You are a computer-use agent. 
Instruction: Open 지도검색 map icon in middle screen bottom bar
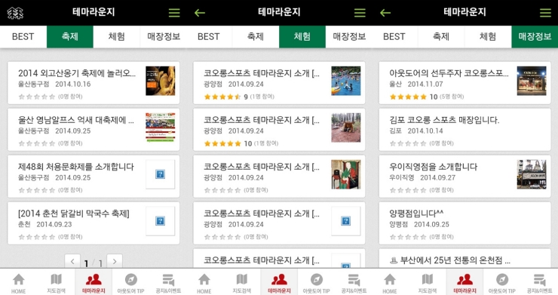point(241,284)
